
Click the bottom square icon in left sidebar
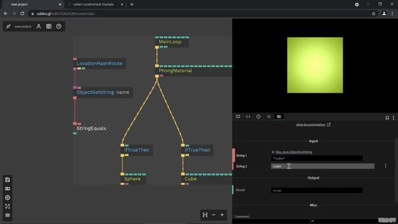(7, 215)
